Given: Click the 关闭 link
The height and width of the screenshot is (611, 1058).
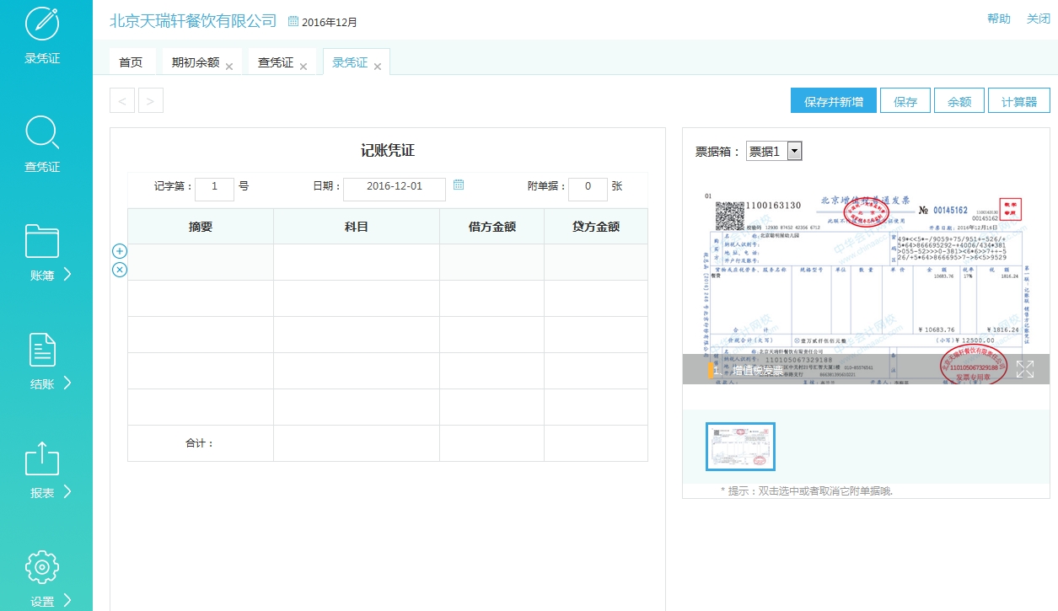Looking at the screenshot, I should (x=1038, y=19).
